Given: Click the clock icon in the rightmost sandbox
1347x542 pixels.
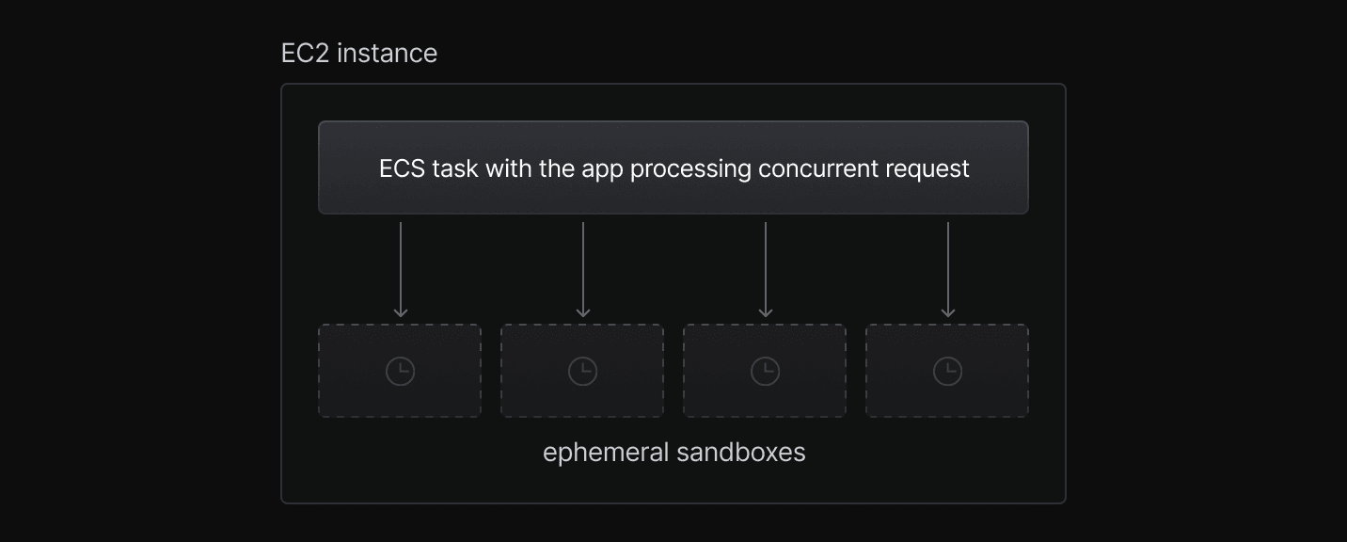Looking at the screenshot, I should (x=947, y=372).
